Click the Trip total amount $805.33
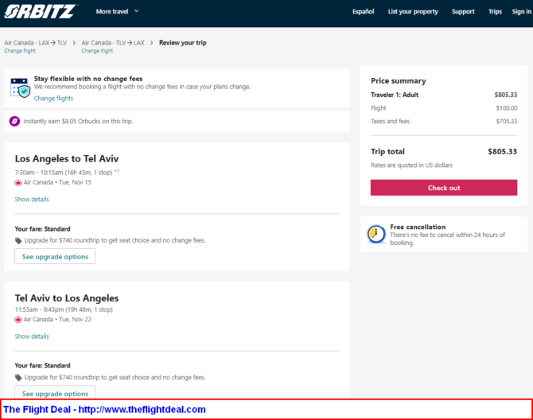 coord(503,152)
